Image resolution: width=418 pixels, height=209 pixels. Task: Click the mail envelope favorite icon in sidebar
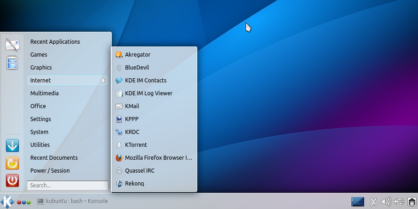(x=12, y=45)
